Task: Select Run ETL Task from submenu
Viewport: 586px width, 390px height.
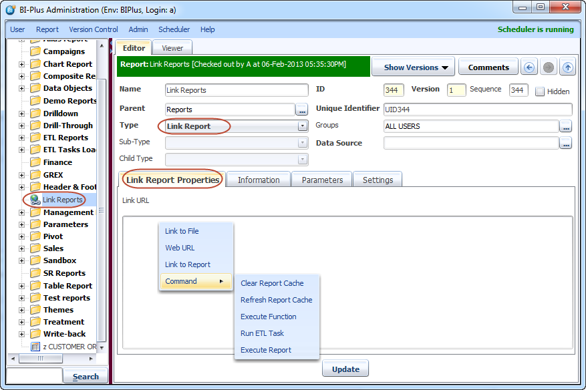Action: (262, 333)
